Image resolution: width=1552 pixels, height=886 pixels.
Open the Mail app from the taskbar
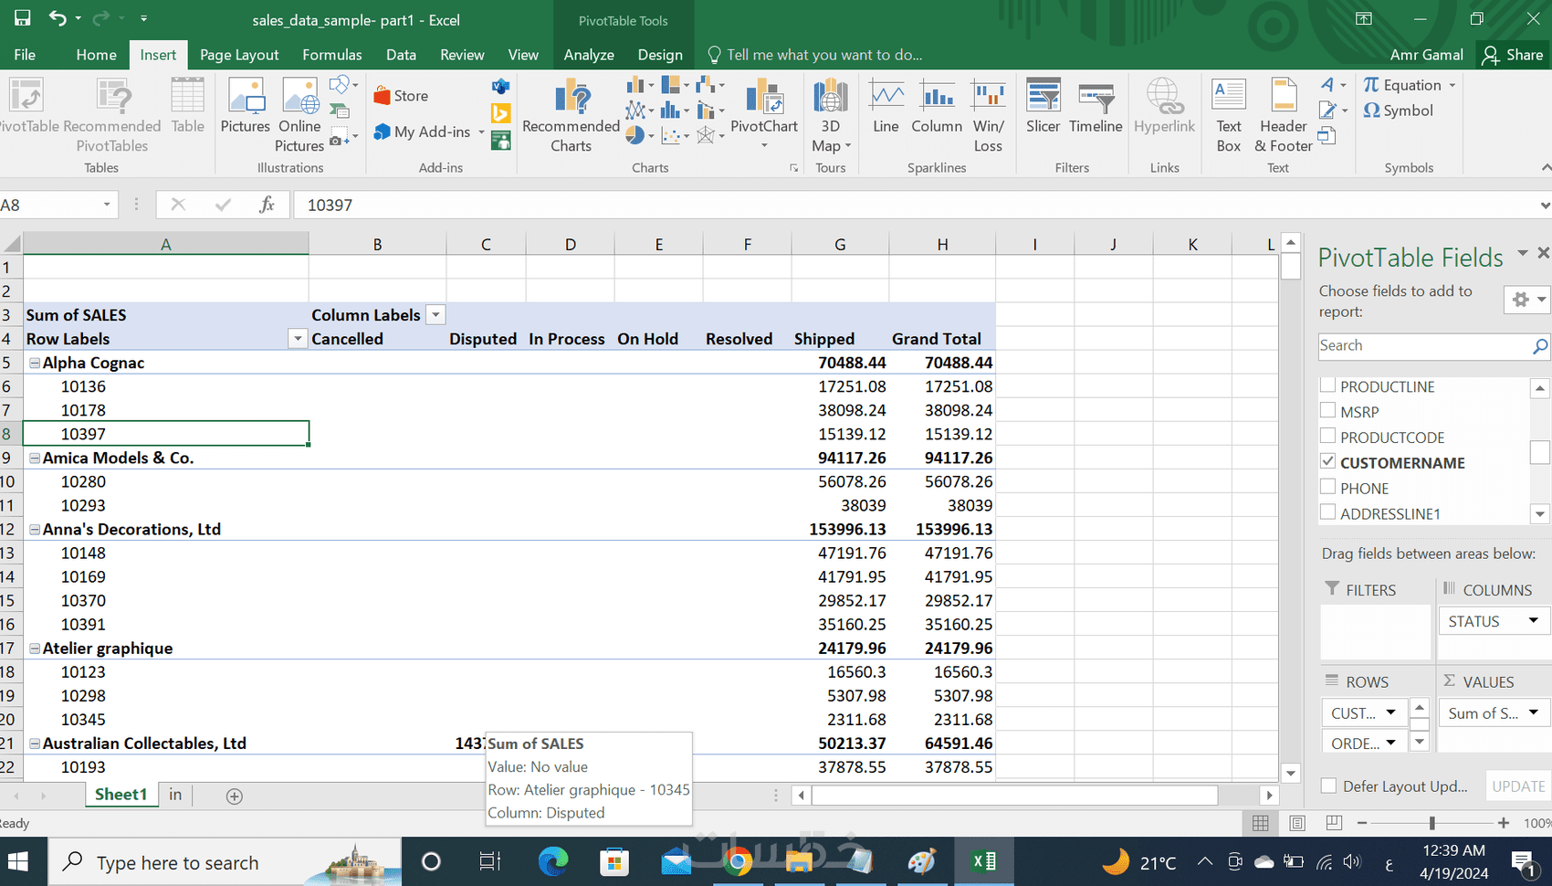point(676,861)
